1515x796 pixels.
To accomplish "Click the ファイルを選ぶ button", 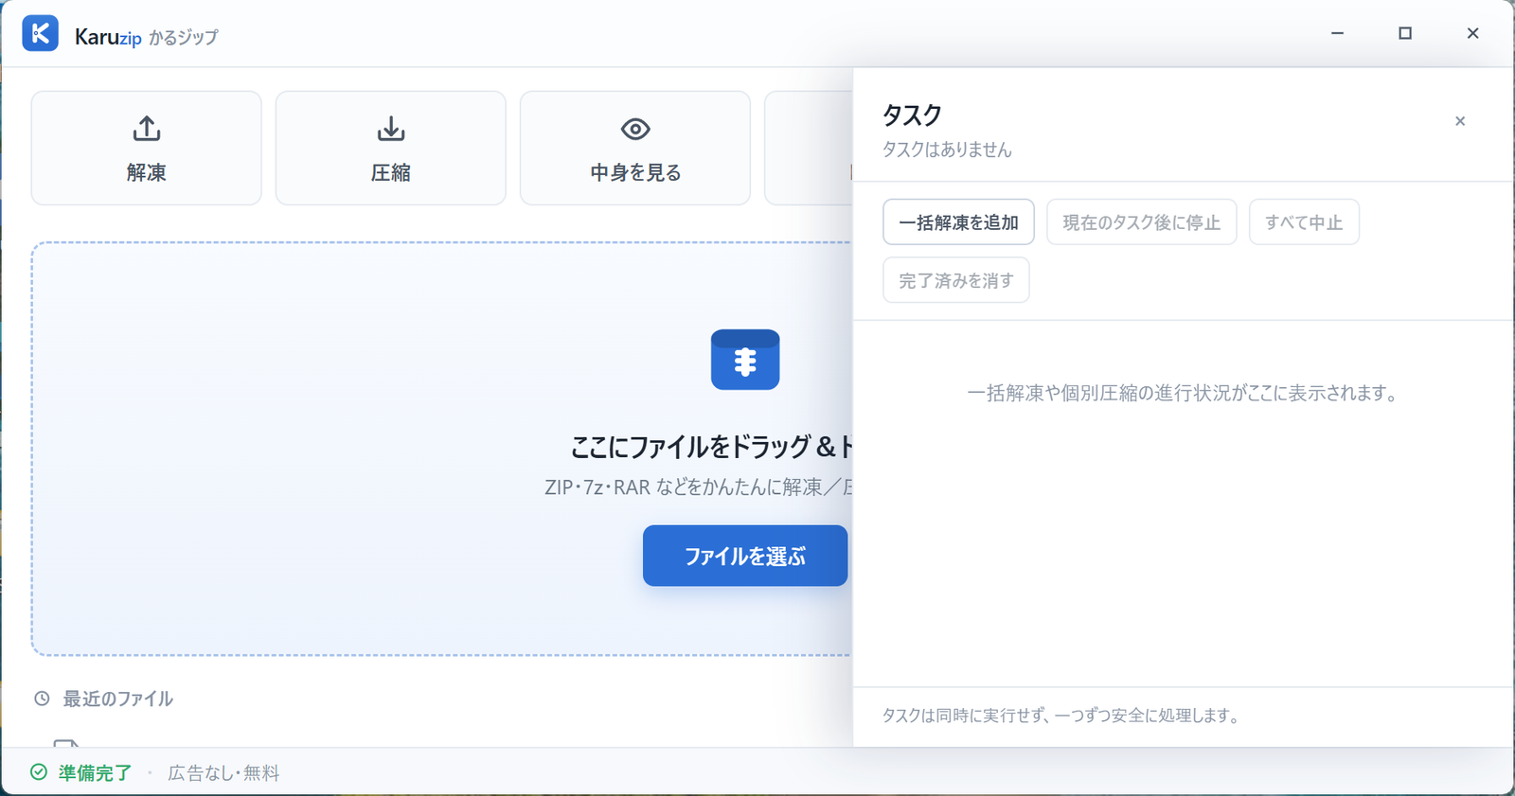I will pyautogui.click(x=745, y=556).
